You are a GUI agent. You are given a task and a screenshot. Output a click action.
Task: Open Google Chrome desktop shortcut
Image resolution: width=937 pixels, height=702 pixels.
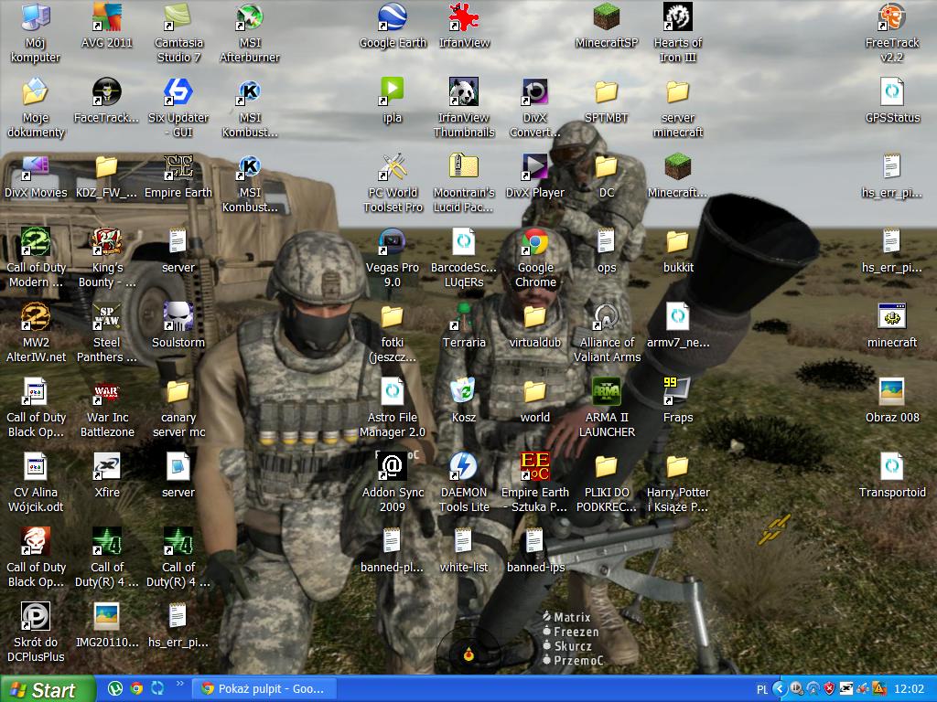(x=535, y=243)
